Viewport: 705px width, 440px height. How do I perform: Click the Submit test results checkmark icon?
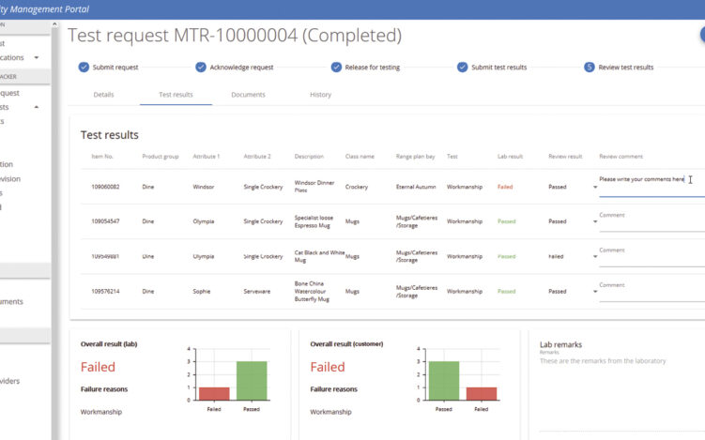point(462,68)
